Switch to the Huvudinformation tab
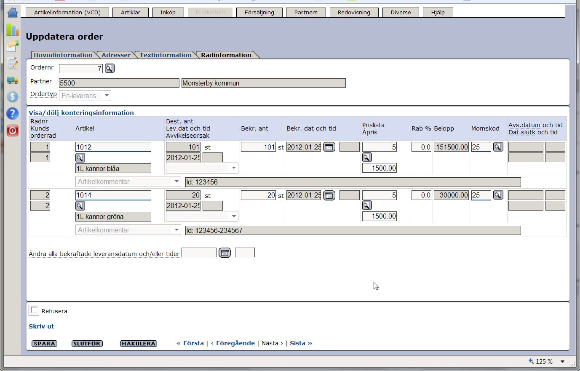Image resolution: width=580 pixels, height=371 pixels. click(x=63, y=55)
